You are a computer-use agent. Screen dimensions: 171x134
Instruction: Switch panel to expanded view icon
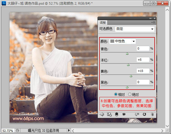110,114
